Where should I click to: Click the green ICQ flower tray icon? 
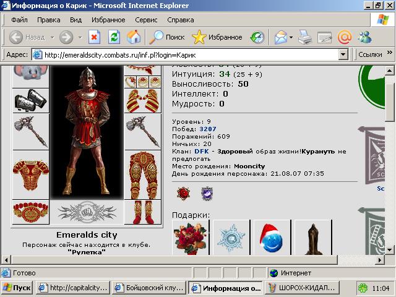tap(363, 288)
